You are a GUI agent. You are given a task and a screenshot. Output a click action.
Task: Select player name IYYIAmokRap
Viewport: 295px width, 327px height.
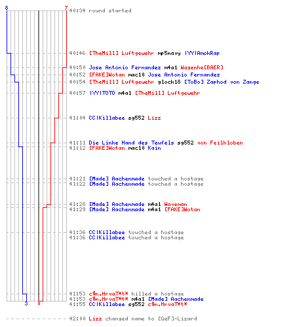pos(203,53)
